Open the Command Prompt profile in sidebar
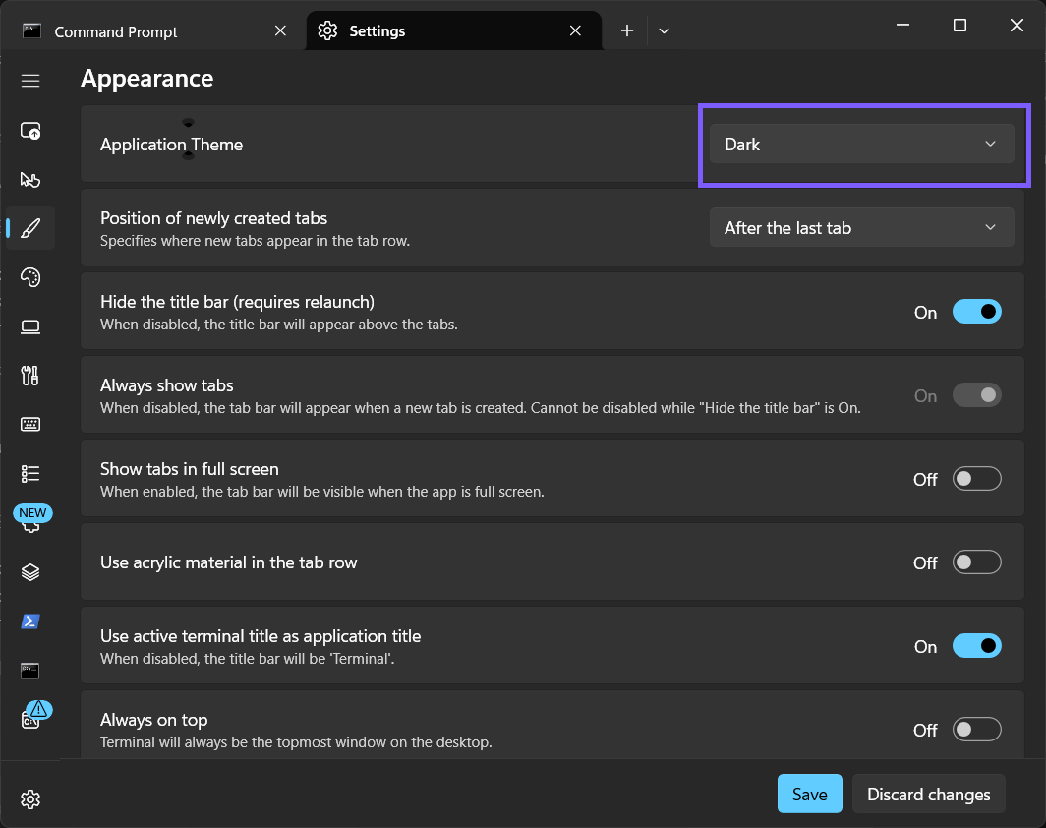This screenshot has height=828, width=1046. coord(30,670)
